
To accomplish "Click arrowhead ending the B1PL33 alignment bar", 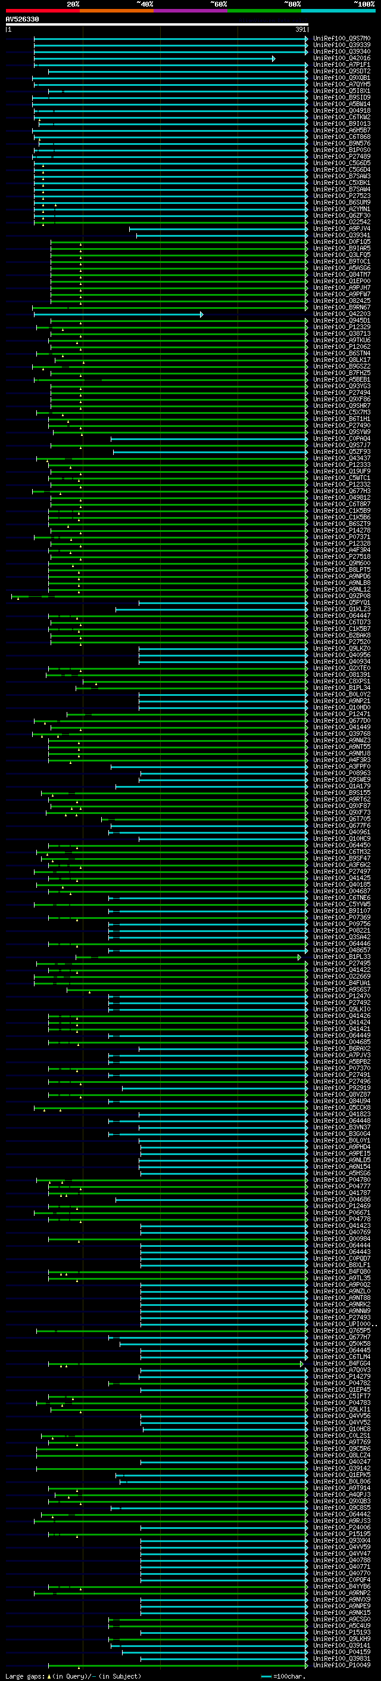I will point(299,957).
